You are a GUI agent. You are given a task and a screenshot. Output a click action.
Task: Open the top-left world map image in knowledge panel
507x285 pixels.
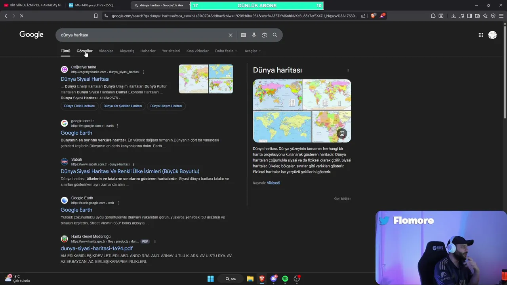tap(277, 95)
